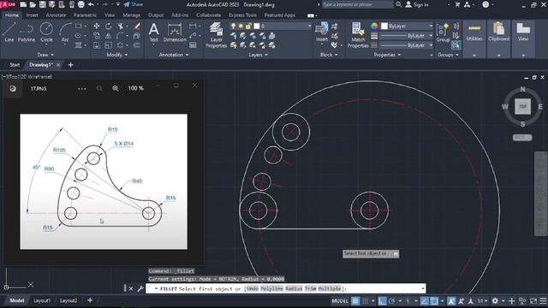The height and width of the screenshot is (308, 548).
Task: Select the Line tool
Action: [x=9, y=33]
